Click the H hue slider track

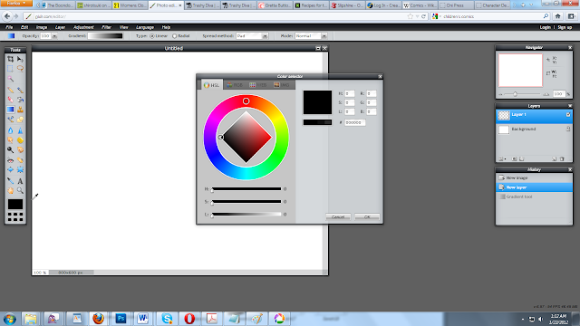[246, 189]
